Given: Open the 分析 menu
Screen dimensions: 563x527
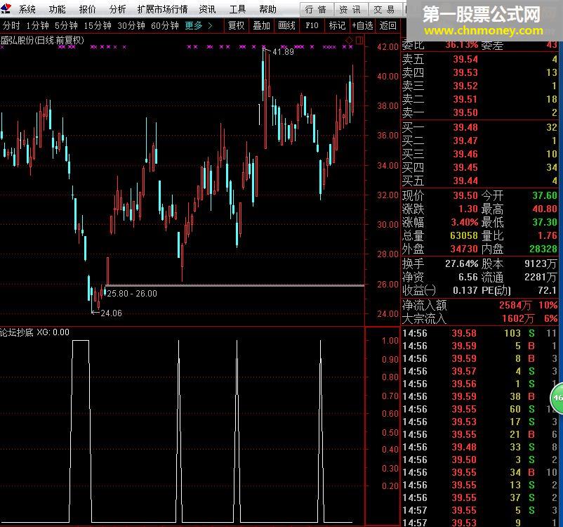Looking at the screenshot, I should (x=118, y=9).
